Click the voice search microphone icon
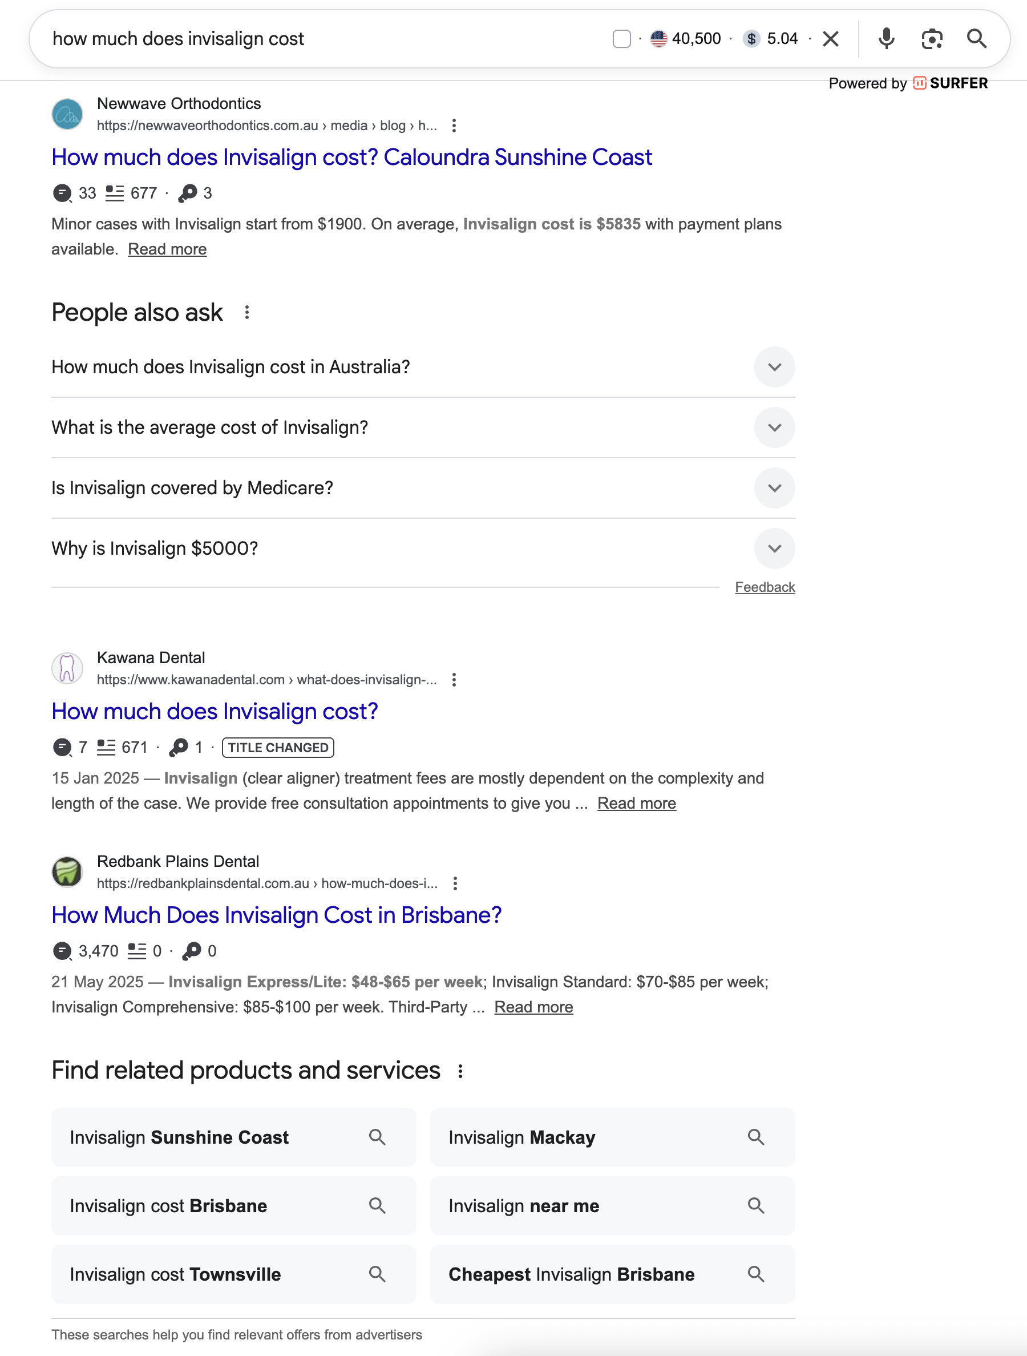 pyautogui.click(x=886, y=39)
